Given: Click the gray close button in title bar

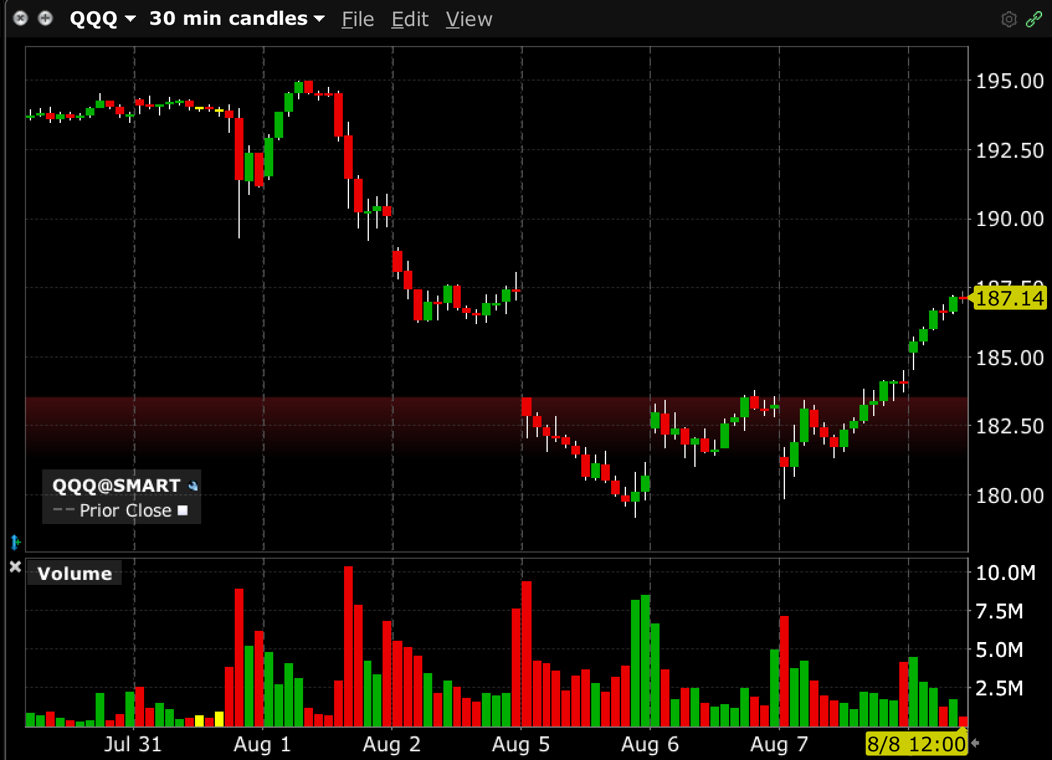Looking at the screenshot, I should pos(21,19).
